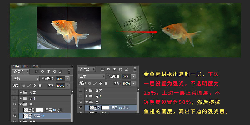This screenshot has height=125, width=250.
Task: Open fill 100% arrow in 正常 panel
Action: pos(134,83)
